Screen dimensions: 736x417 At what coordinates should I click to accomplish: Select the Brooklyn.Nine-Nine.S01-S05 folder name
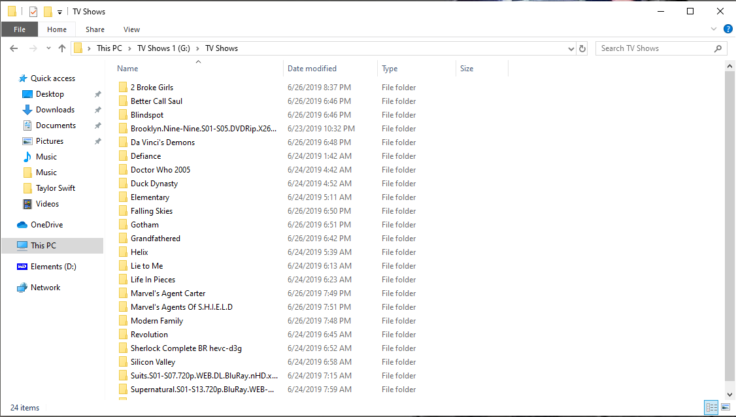coord(204,129)
